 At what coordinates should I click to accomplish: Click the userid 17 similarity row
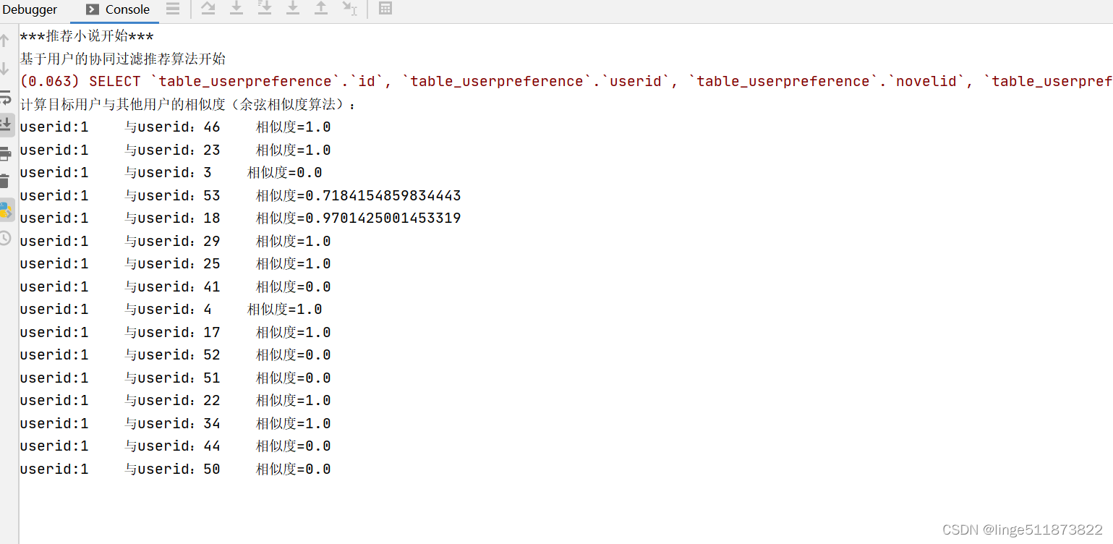pyautogui.click(x=175, y=333)
